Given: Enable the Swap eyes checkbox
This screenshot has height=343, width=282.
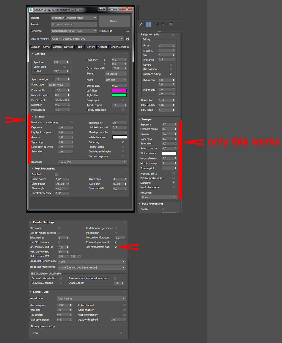Looking at the screenshot, I should coord(123,100).
